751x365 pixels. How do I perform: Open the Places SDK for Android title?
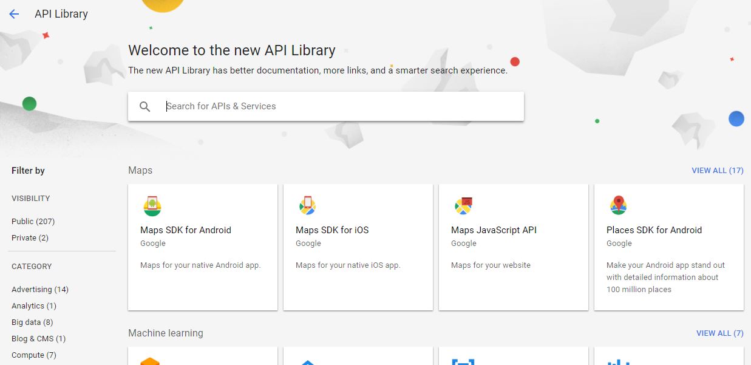(x=654, y=230)
